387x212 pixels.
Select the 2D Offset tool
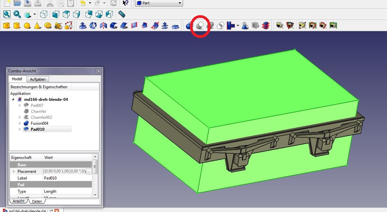pyautogui.click(x=165, y=26)
